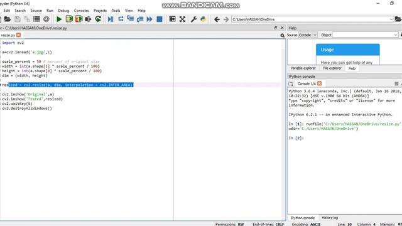Screen dimensions: 402x226
Task: Click the working directory path field
Action: coord(310,19)
